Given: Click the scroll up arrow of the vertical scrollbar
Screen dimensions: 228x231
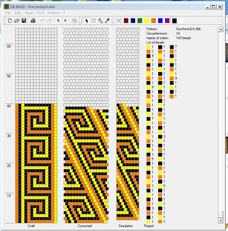Looking at the screenshot, I should pyautogui.click(x=220, y=29).
